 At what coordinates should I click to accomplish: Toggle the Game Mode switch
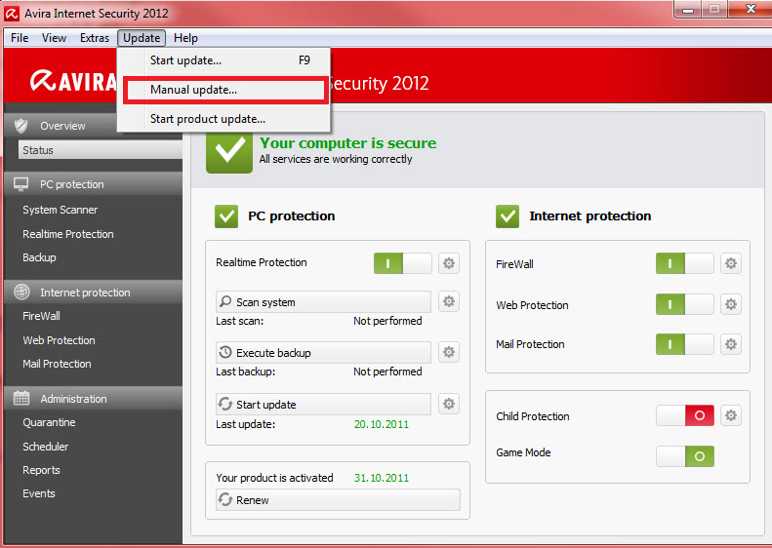coord(685,456)
